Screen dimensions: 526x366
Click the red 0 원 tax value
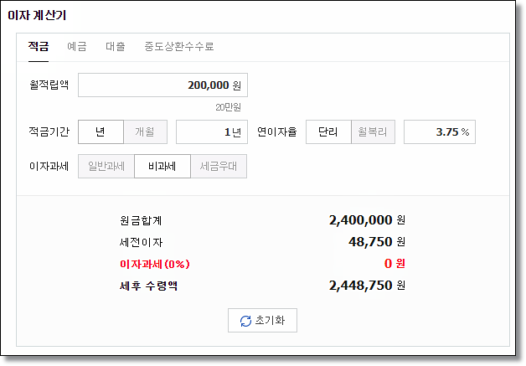394,264
